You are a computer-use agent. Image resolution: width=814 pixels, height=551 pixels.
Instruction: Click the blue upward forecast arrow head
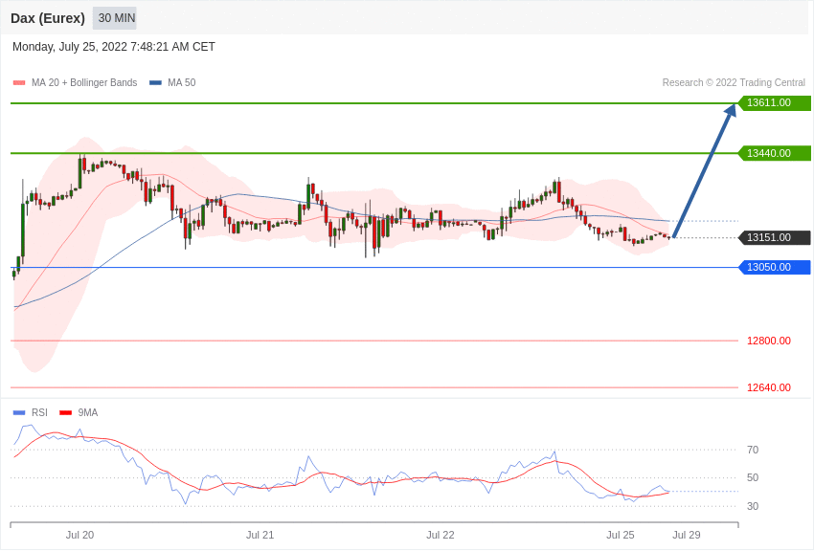coord(731,111)
